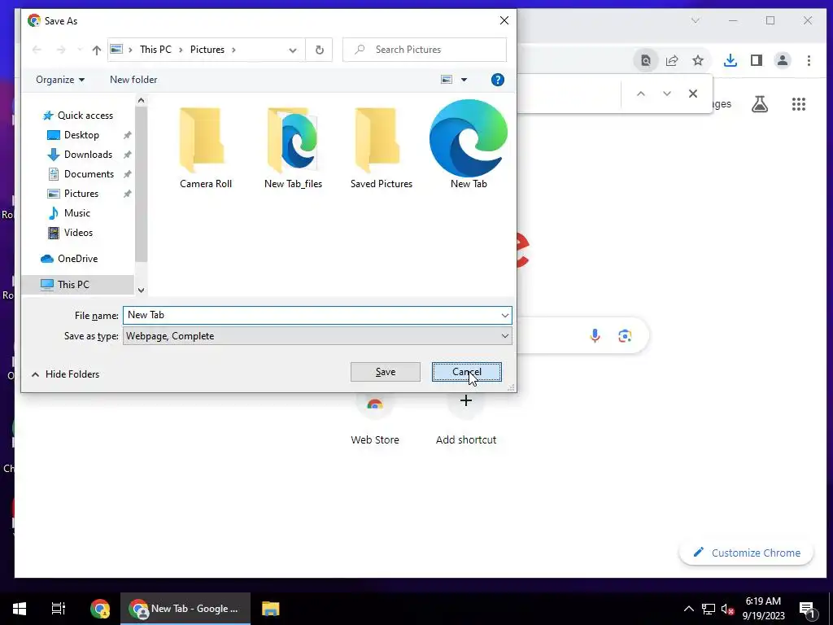Screen dimensions: 833x625
Task: Close the Save As dialog
Action: point(504,20)
